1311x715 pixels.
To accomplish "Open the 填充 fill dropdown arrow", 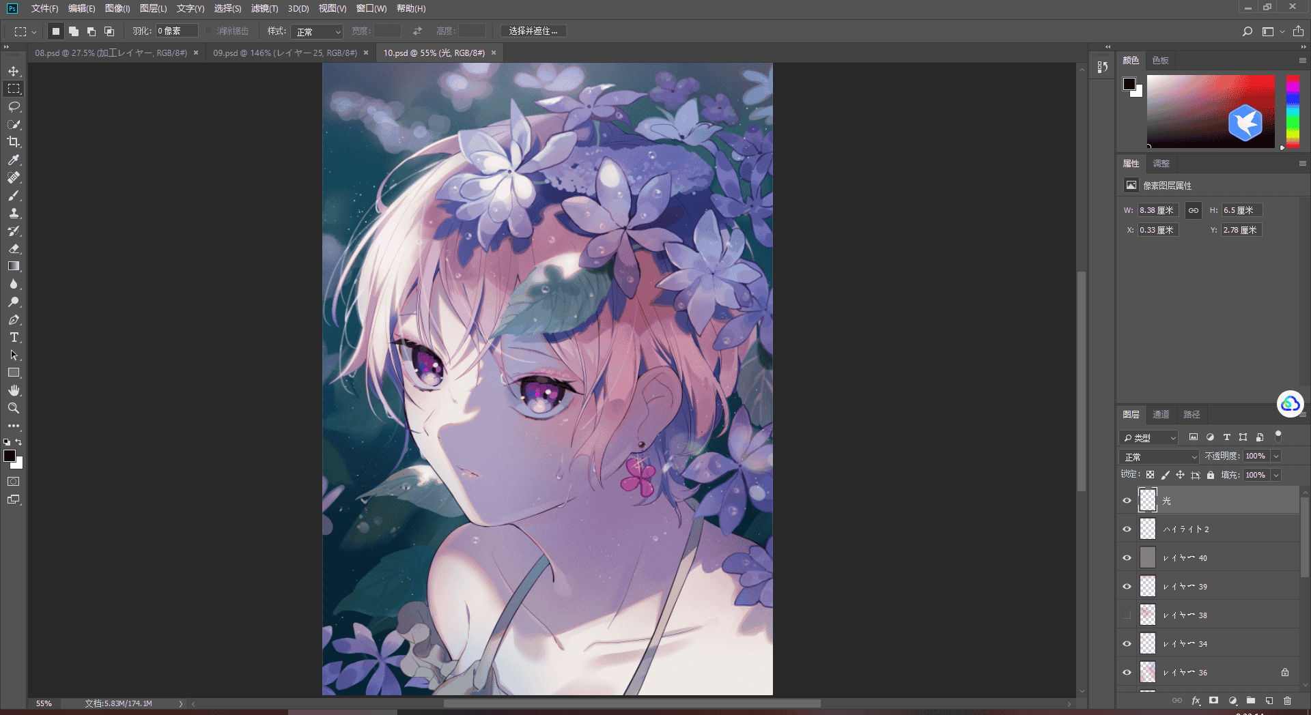I will tap(1275, 475).
